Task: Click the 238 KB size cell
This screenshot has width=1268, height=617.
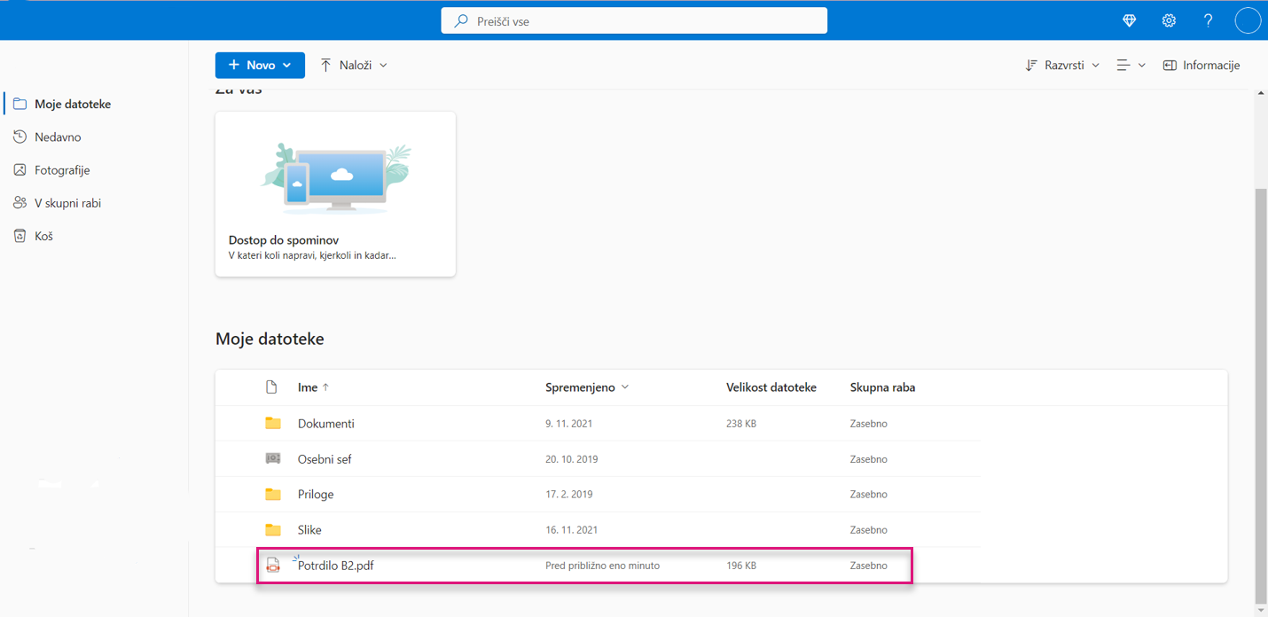Action: coord(741,424)
